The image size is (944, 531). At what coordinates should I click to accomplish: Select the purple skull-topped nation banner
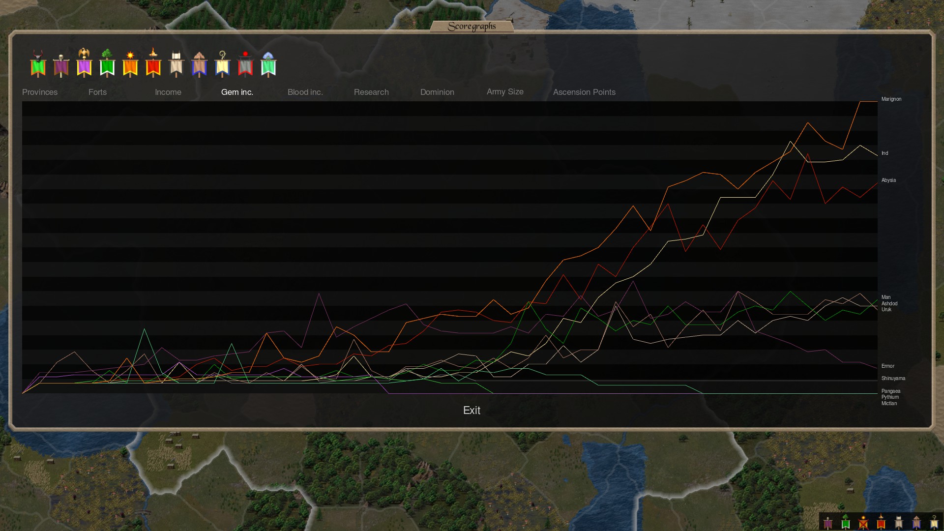pos(61,65)
